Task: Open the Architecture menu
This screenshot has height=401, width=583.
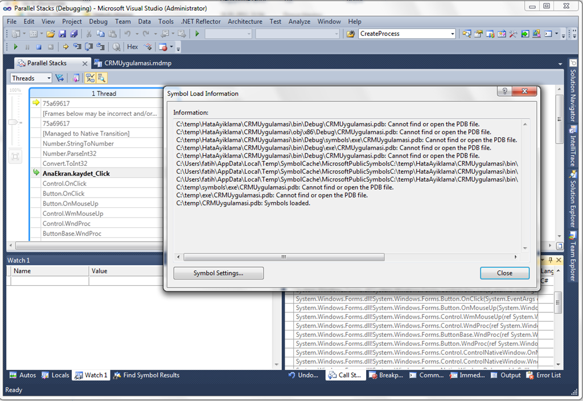Action: click(x=245, y=22)
